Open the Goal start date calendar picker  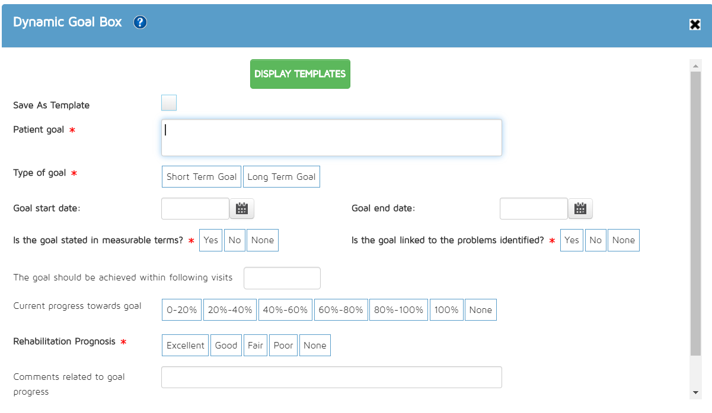click(241, 208)
